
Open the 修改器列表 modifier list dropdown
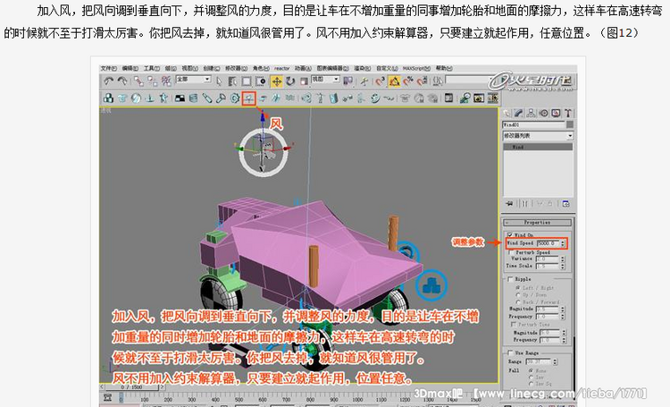[x=538, y=136]
